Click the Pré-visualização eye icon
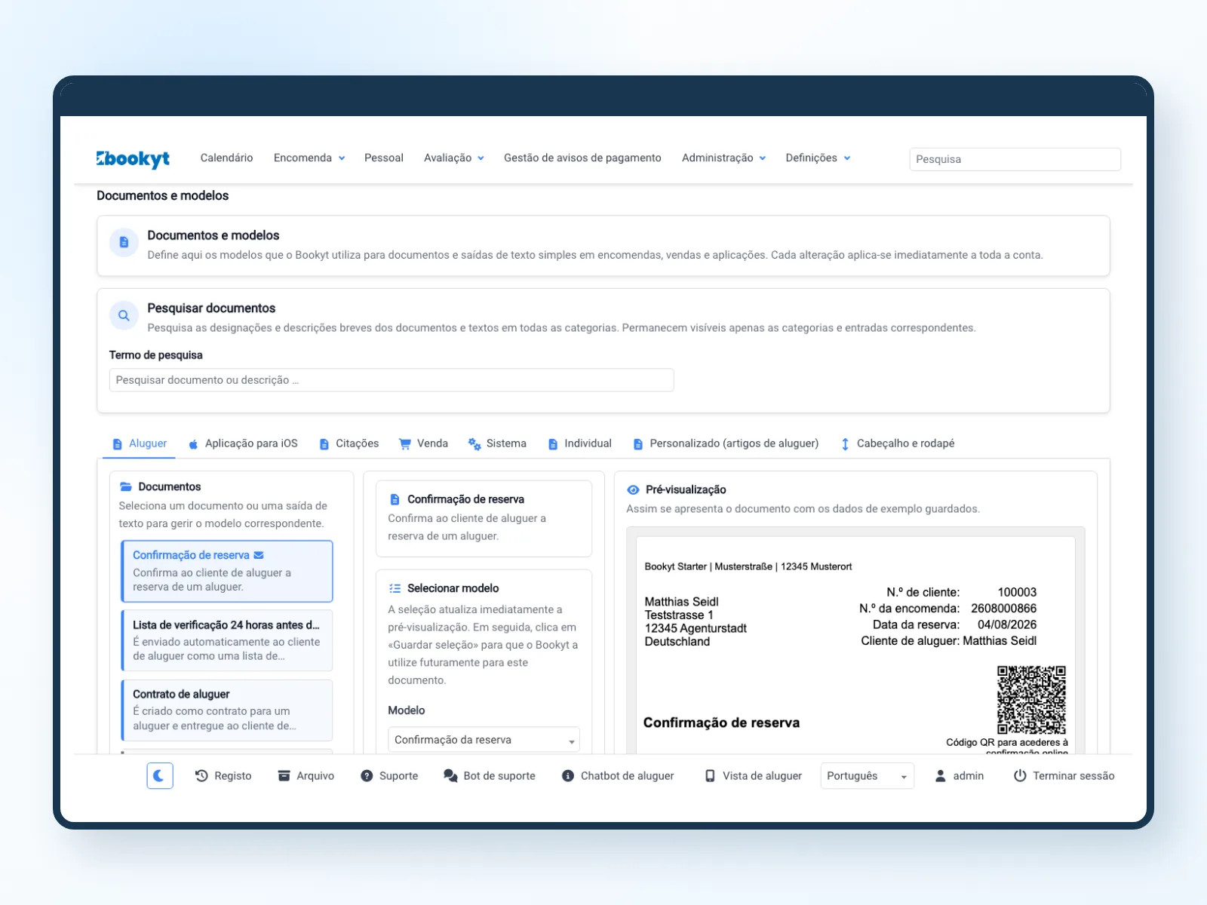 click(x=633, y=489)
